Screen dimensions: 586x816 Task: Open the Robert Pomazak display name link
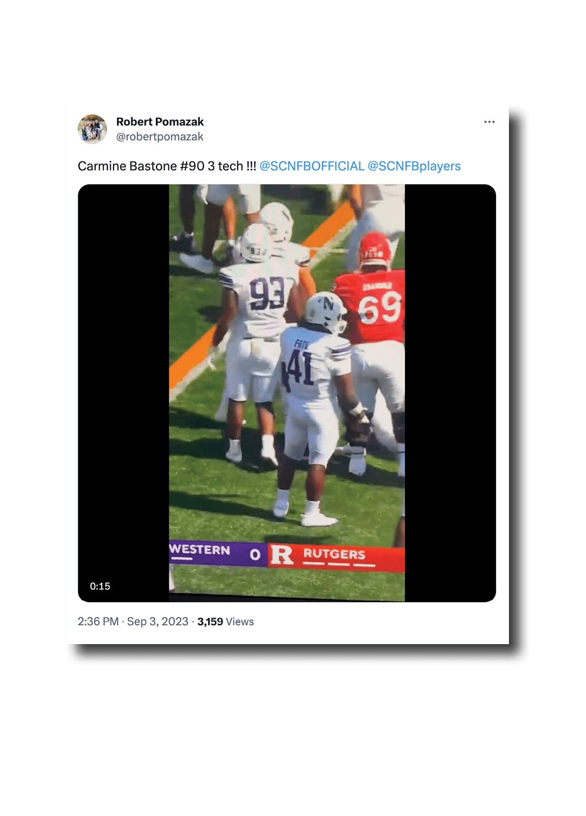(x=159, y=122)
